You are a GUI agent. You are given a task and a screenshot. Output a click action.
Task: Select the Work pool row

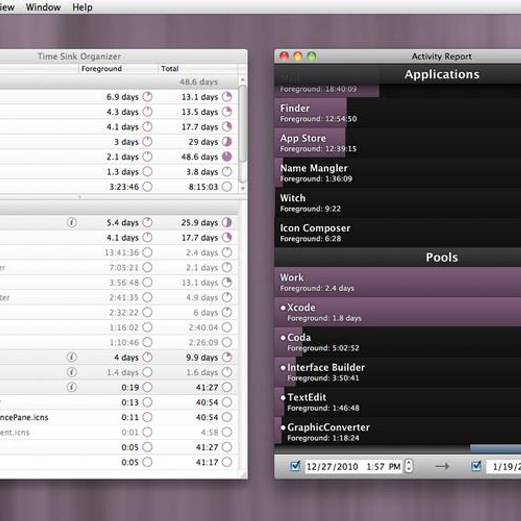point(398,282)
